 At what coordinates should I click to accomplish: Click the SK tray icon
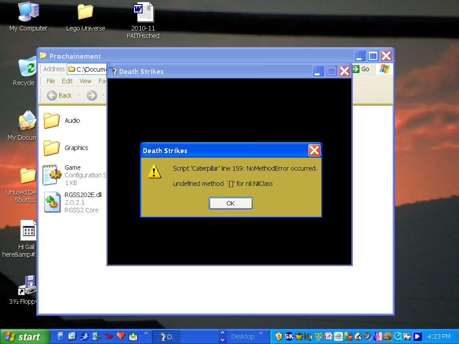(x=289, y=337)
